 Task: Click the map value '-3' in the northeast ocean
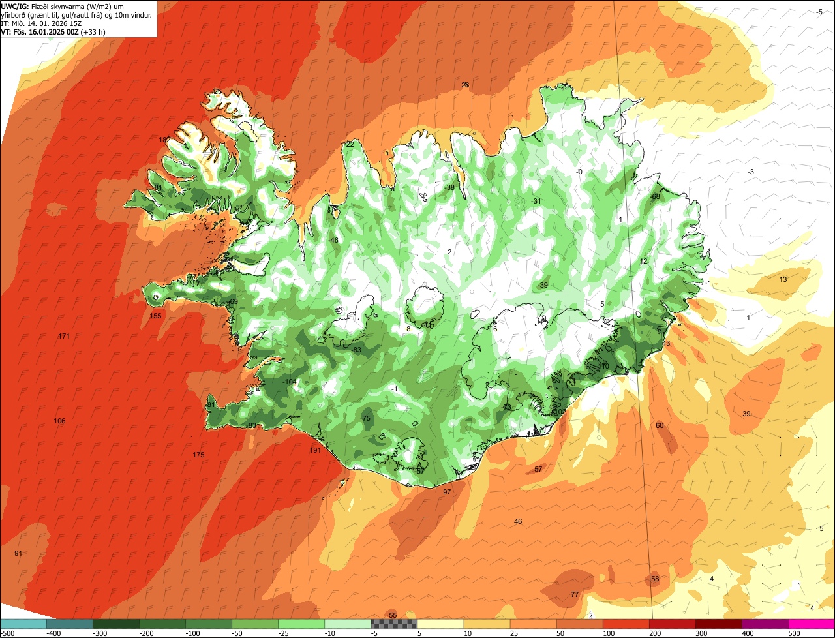(751, 172)
